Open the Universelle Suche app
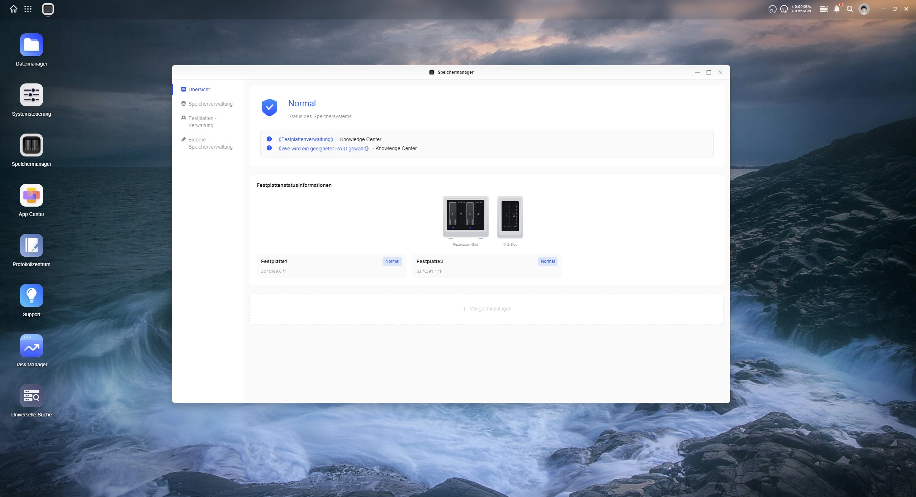 (32, 396)
